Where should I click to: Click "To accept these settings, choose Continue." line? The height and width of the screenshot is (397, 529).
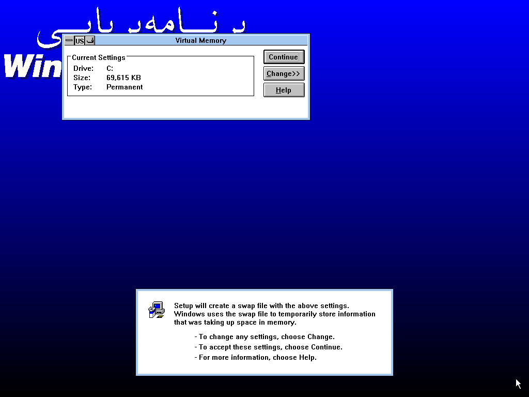tap(268, 347)
